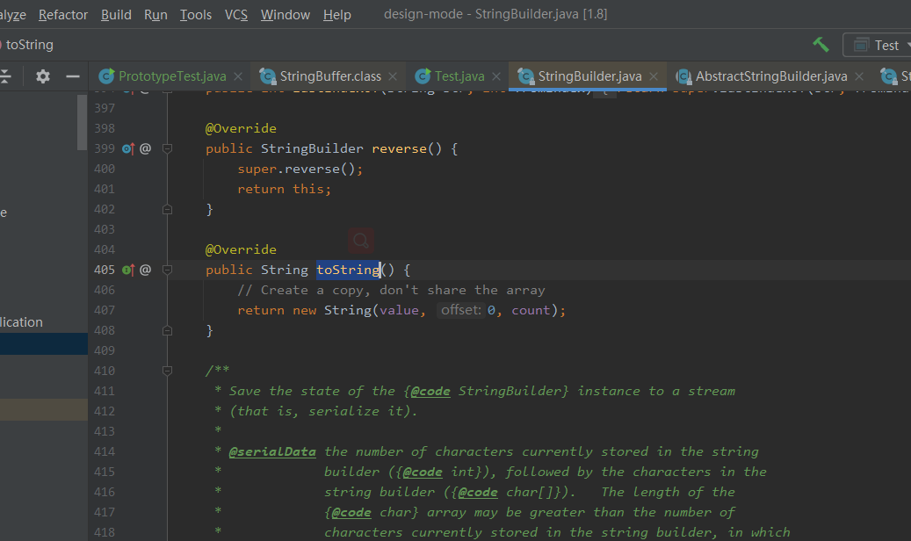The height and width of the screenshot is (541, 911).
Task: Switch to the PrototypeTest.java tab
Action: tap(172, 76)
